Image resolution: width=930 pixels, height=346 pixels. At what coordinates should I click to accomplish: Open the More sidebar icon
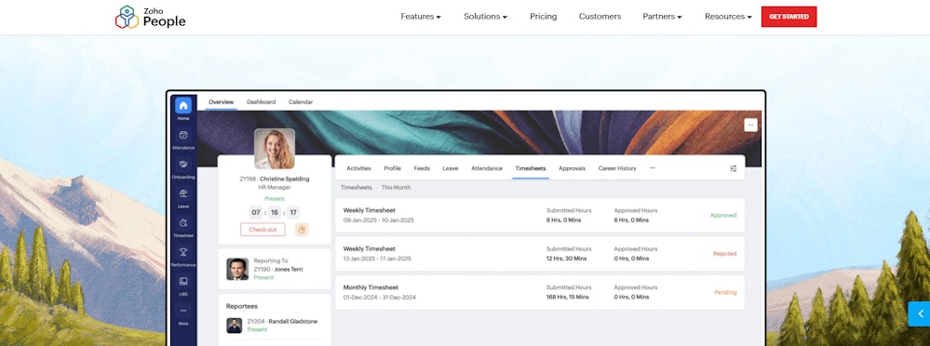click(183, 311)
